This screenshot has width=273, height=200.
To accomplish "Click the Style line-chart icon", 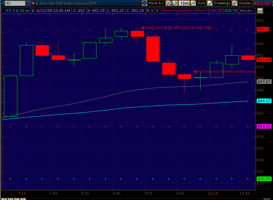I will [x=193, y=3].
